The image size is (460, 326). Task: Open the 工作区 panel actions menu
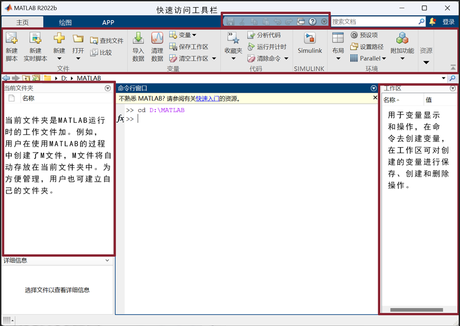coord(453,88)
